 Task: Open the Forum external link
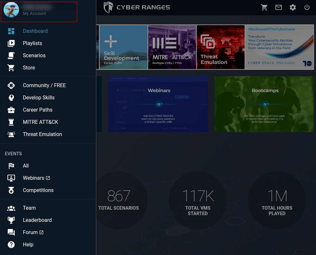(x=42, y=232)
